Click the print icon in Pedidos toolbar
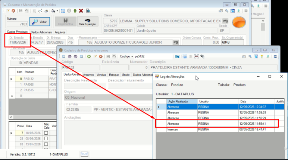 coord(53,11)
